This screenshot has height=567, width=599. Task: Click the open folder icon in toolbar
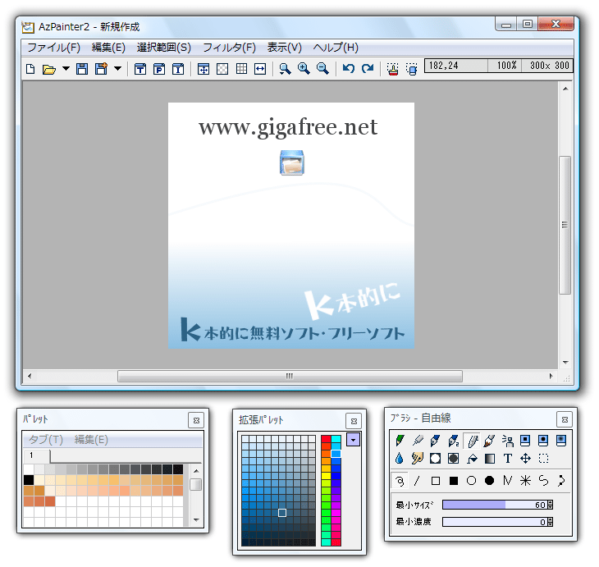point(49,69)
